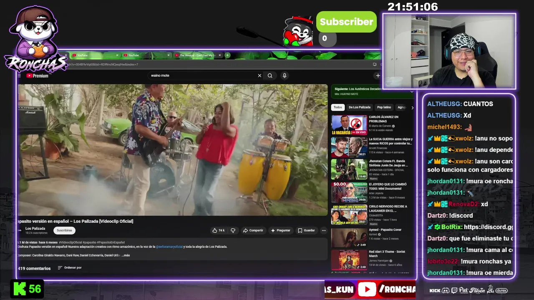Open 'CIRILO NERVIOSO RECIBE A LAUGAMER' thumbnail
This screenshot has height=300, width=534.
pyautogui.click(x=349, y=214)
